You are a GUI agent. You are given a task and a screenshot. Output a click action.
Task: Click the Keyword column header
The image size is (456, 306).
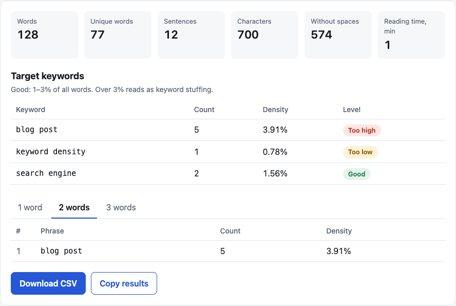(30, 110)
